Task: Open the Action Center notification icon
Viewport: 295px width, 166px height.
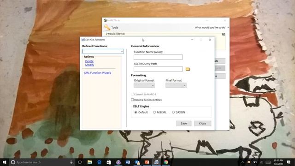Action: (289, 162)
